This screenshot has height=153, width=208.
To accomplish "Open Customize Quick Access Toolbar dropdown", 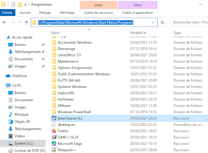I will tap(25, 5).
